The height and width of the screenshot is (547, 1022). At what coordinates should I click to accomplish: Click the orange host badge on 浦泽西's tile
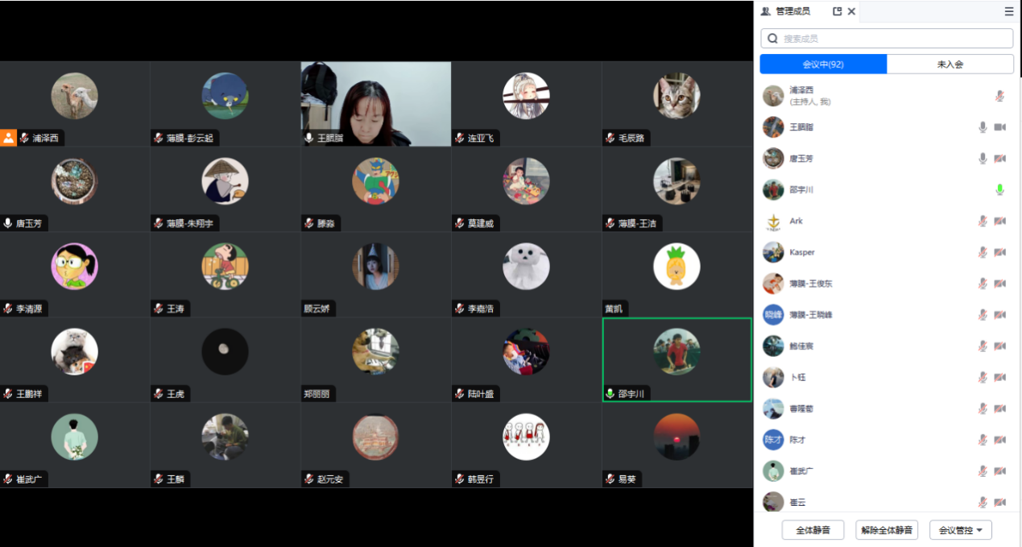pos(8,138)
